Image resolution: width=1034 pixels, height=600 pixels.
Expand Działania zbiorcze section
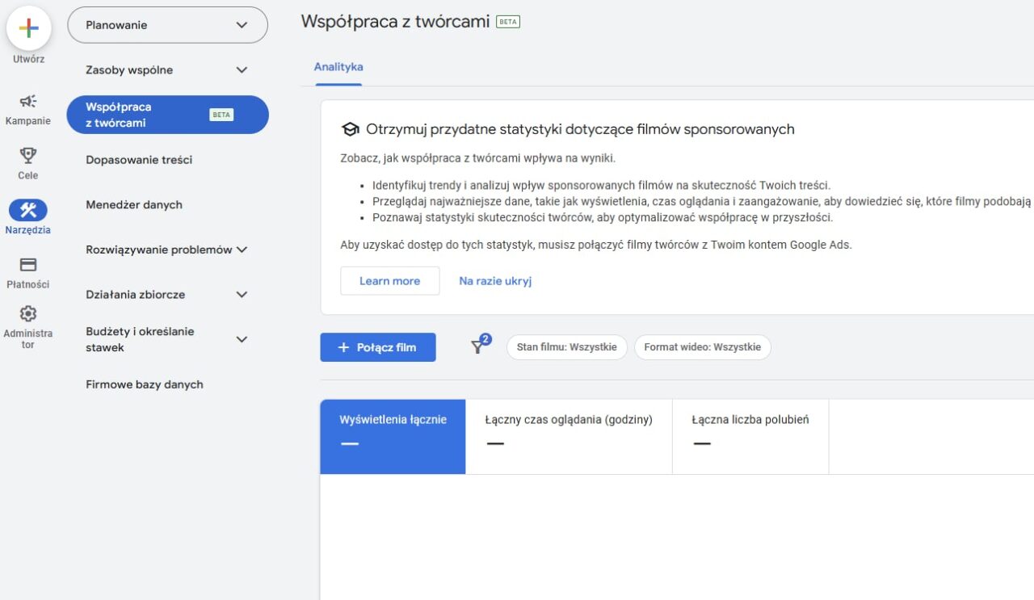[242, 295]
